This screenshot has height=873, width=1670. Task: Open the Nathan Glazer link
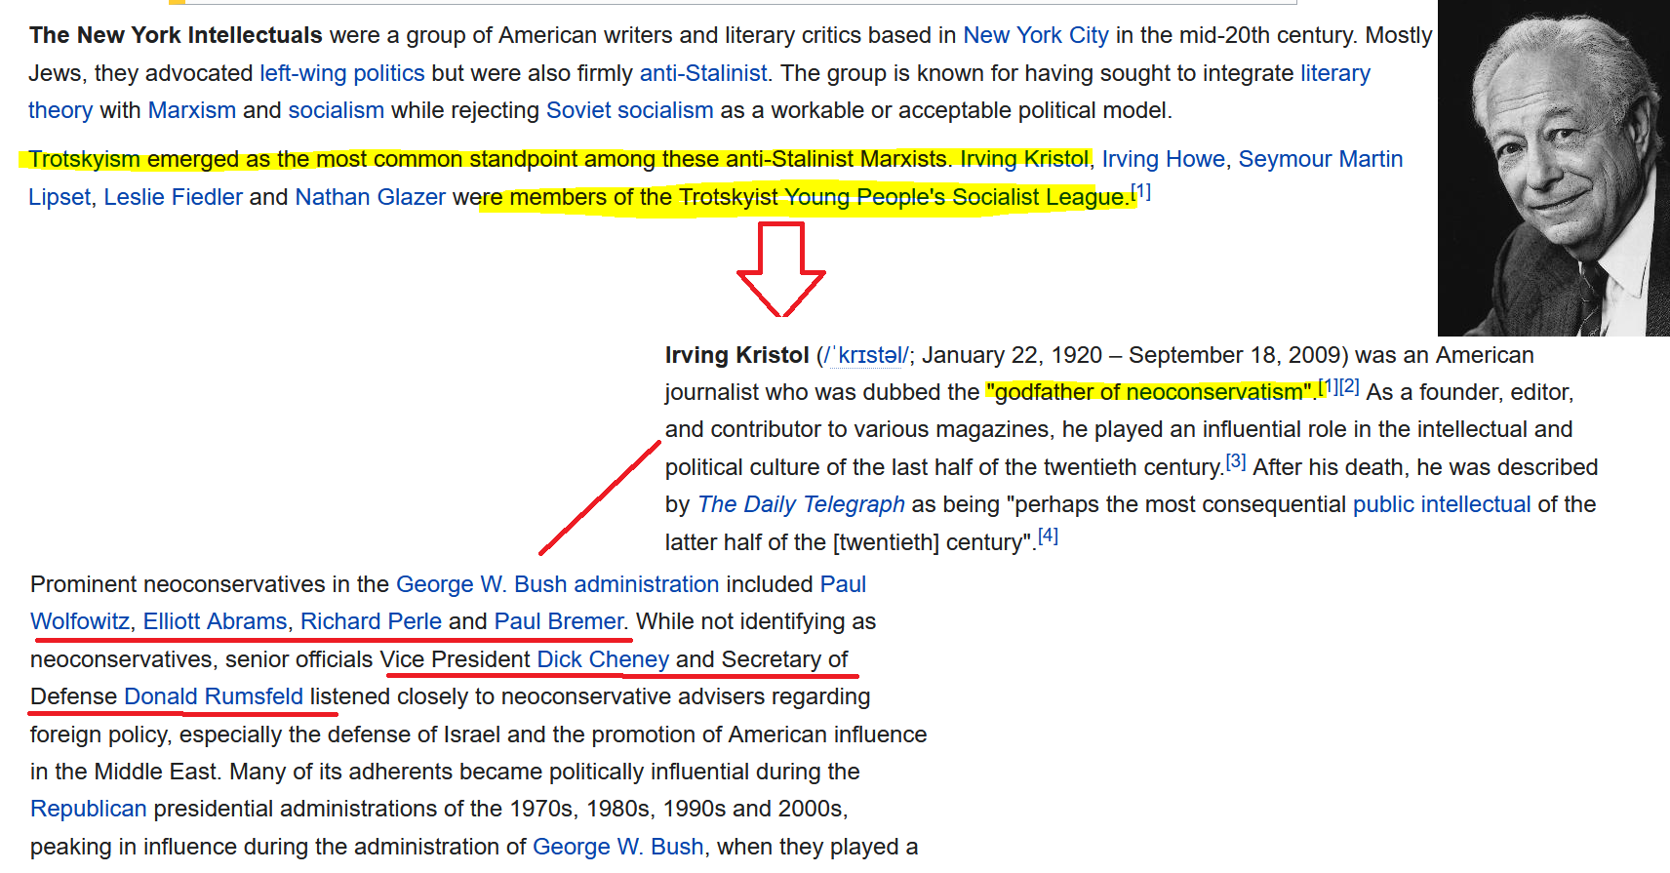371,197
